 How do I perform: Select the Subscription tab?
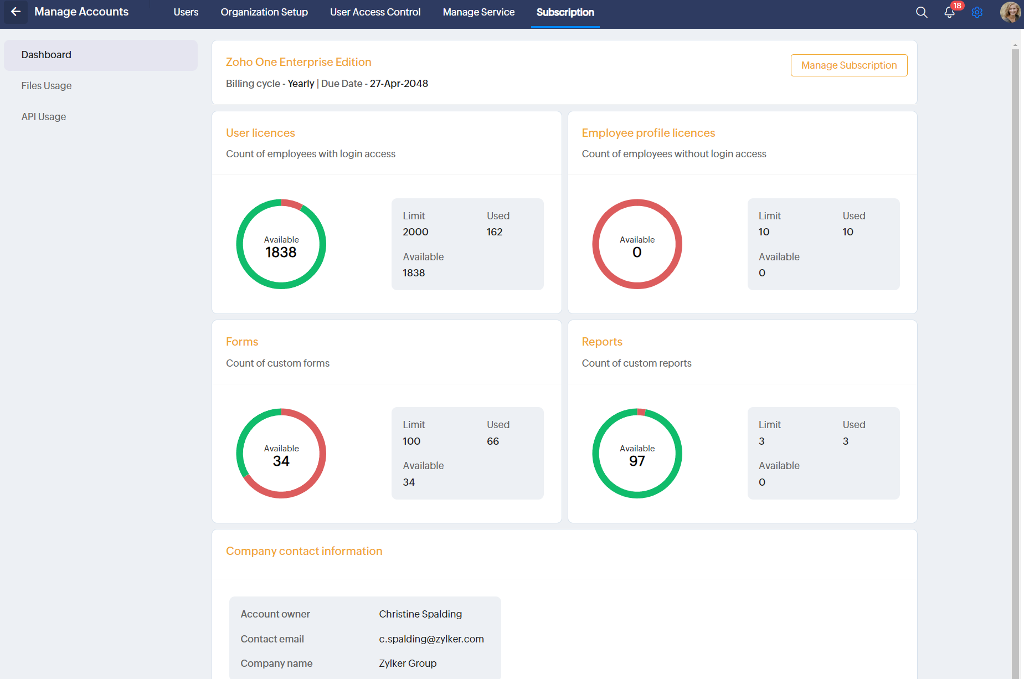point(565,12)
